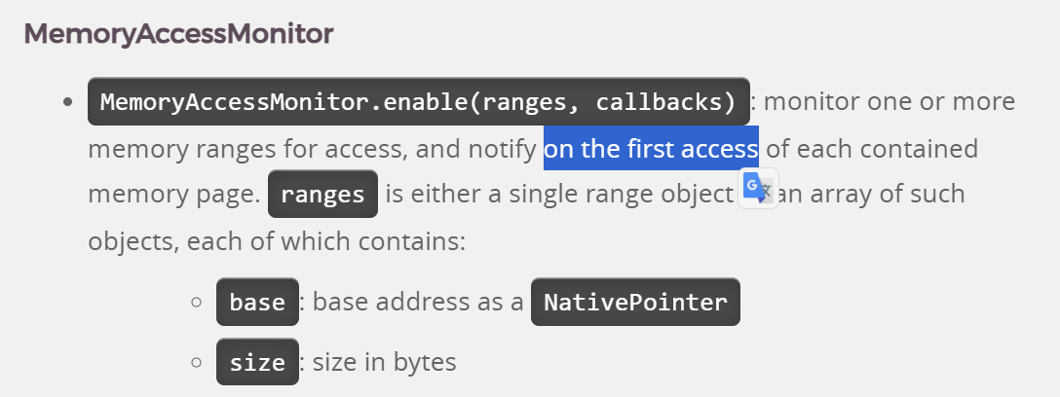The height and width of the screenshot is (397, 1060).
Task: Click the hollow bullet beside 'base'
Action: (x=196, y=303)
